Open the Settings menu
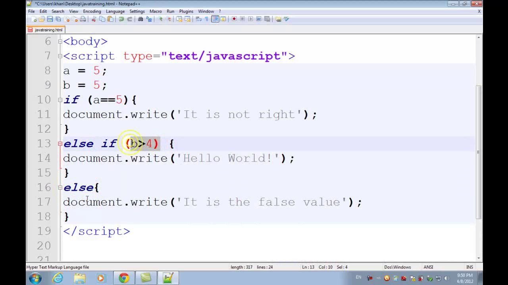508x285 pixels. pos(137,11)
